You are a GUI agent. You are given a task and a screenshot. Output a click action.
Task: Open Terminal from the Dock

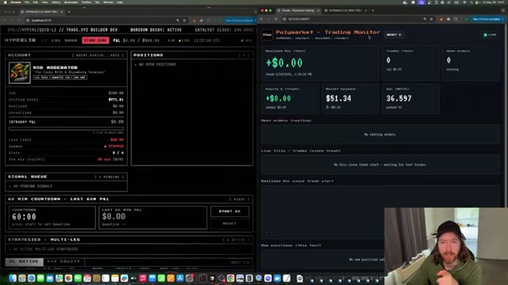coord(202,278)
